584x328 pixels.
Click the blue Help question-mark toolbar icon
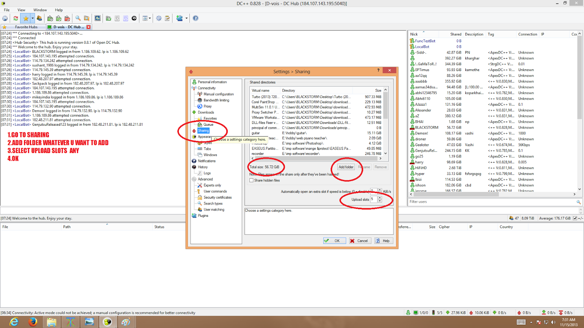(196, 18)
